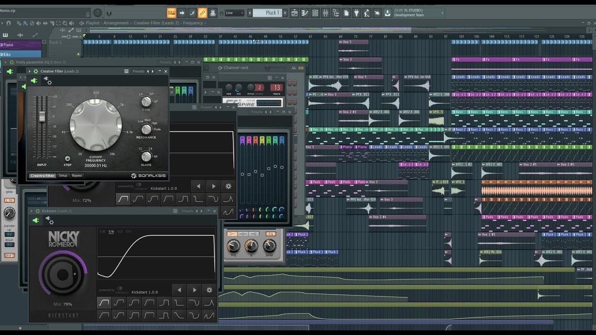The width and height of the screenshot is (596, 335).
Task: Open Creative Filter plugin options gear
Action: [35, 71]
